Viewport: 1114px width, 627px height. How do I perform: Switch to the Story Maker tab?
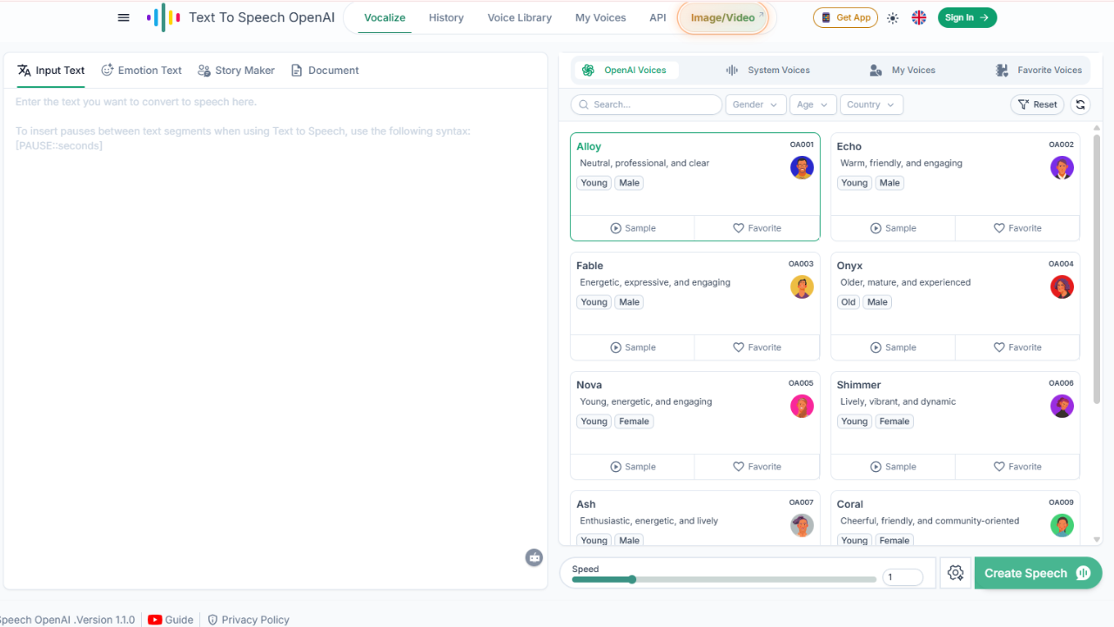236,71
